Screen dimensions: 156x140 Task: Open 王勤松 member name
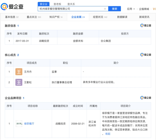(28, 82)
